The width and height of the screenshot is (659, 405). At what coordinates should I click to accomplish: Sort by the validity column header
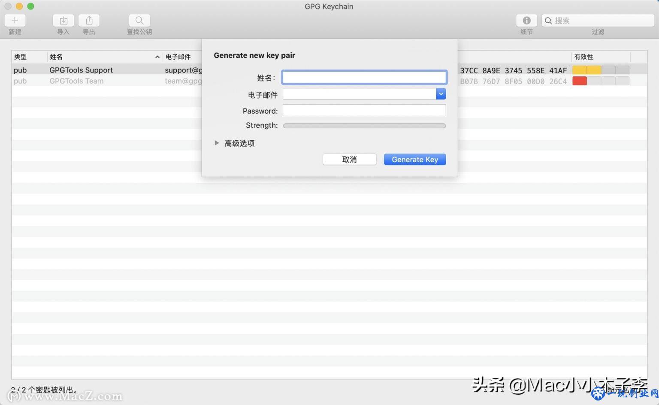601,57
